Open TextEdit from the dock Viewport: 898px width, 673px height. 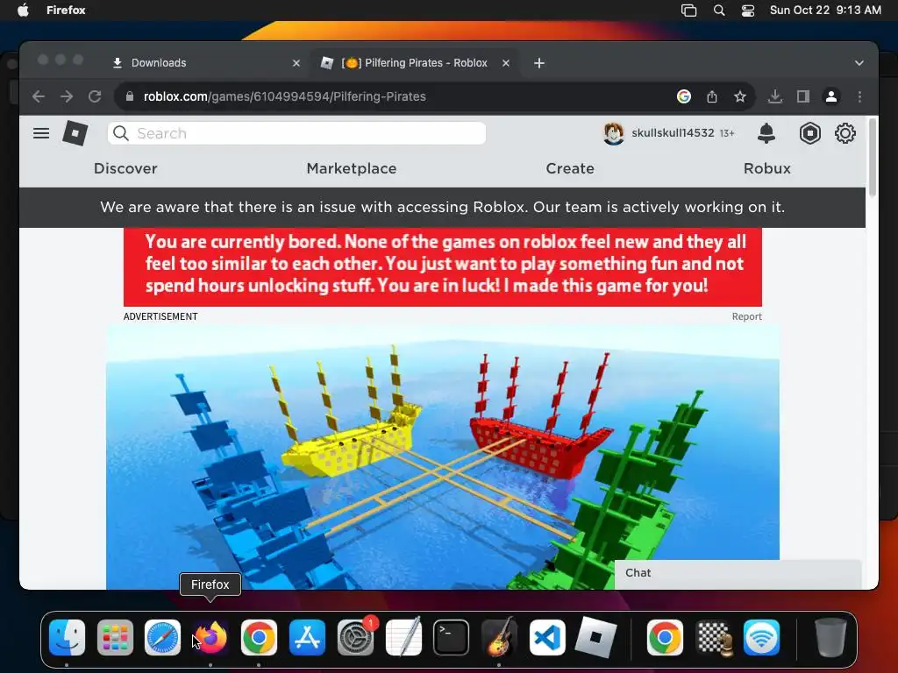(403, 638)
